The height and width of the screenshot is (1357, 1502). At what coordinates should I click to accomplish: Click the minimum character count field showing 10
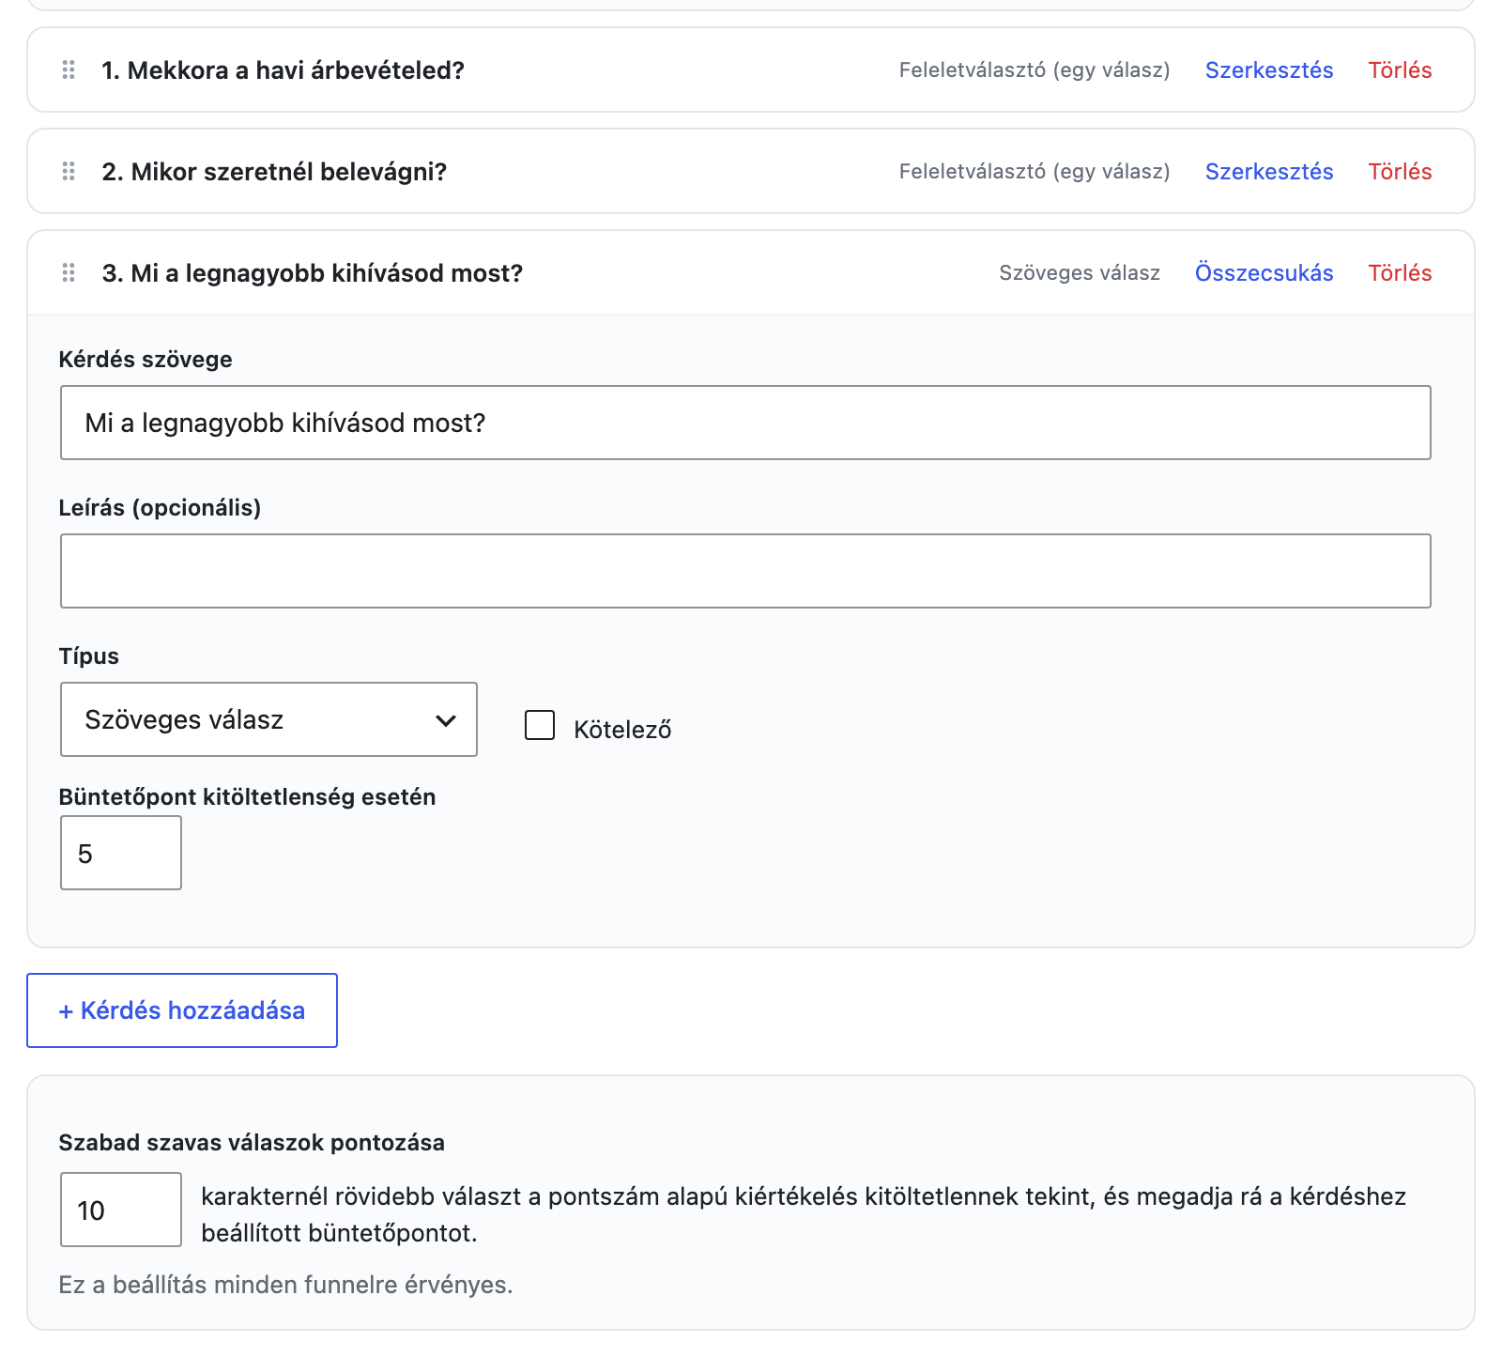point(121,1210)
